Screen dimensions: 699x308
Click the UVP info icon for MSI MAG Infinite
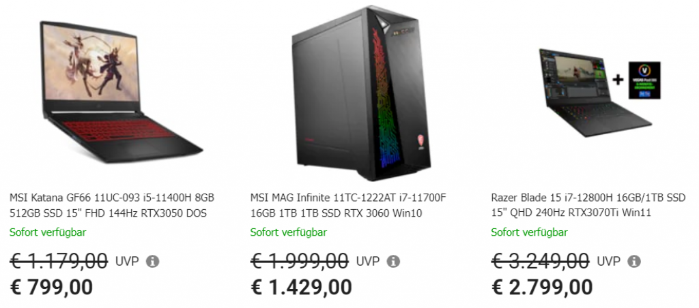point(393,262)
